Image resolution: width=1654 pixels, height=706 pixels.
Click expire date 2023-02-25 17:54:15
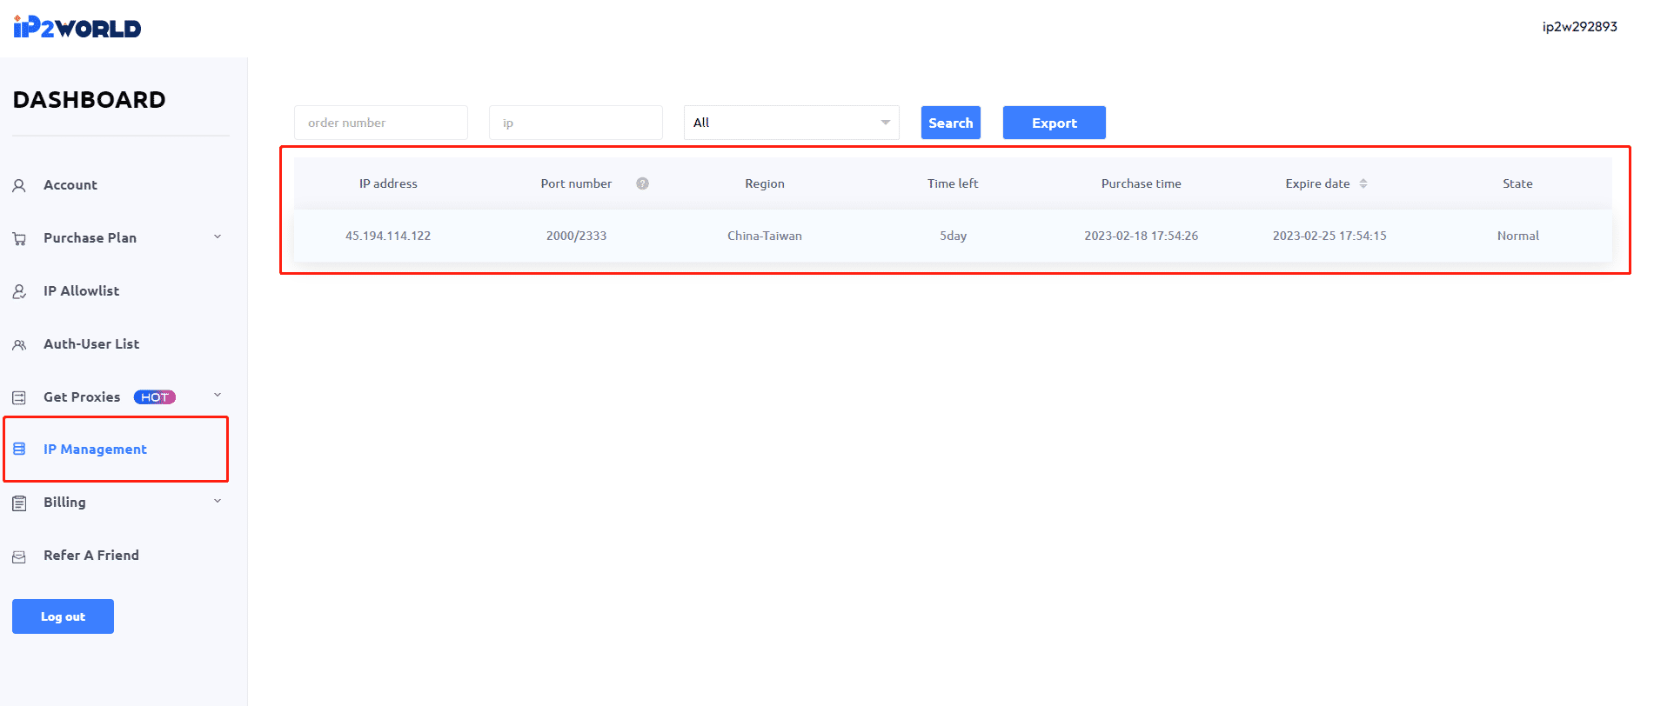[1329, 236]
